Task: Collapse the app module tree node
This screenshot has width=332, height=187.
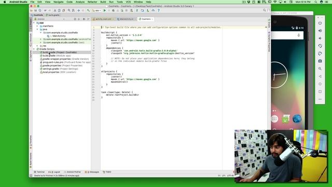Action: (34, 23)
